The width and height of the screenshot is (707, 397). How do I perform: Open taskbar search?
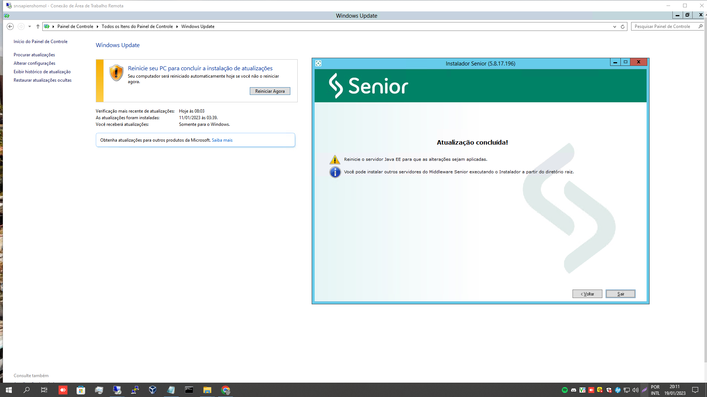pos(27,390)
